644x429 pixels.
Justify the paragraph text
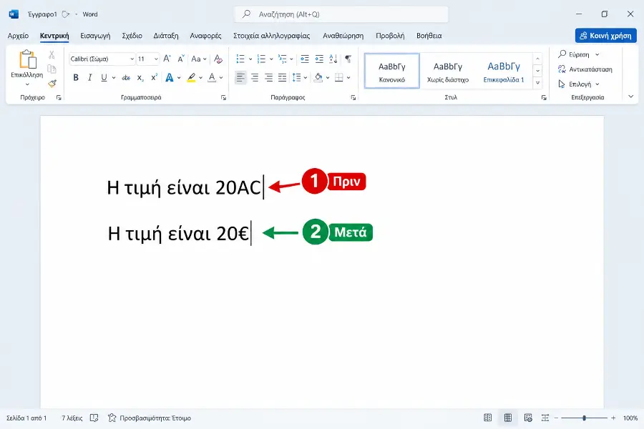282,78
